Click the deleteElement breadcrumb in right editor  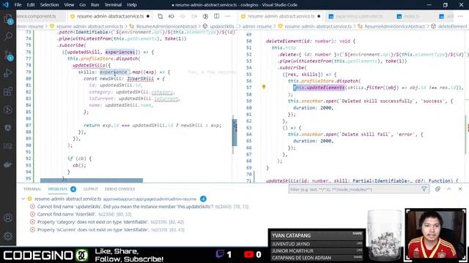[452, 26]
